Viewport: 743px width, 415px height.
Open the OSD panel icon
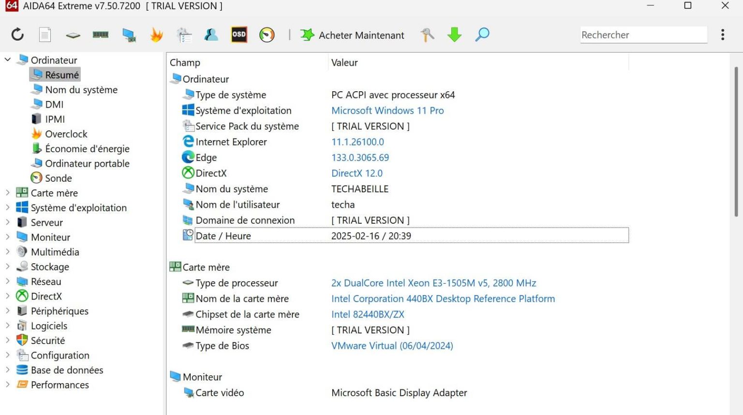pos(239,34)
